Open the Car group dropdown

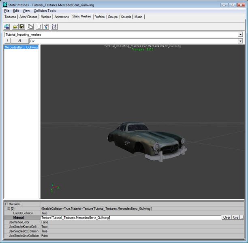[240, 41]
